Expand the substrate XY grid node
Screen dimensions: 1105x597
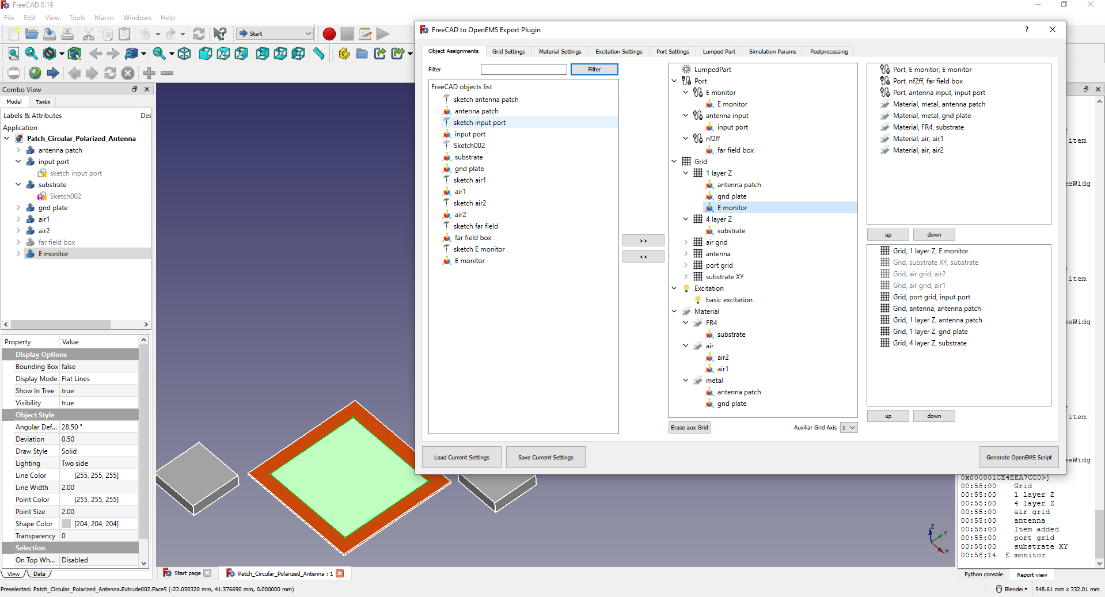[x=686, y=277]
